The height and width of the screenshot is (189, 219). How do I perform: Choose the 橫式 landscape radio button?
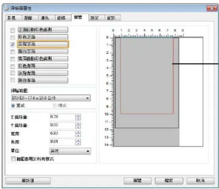55,106
